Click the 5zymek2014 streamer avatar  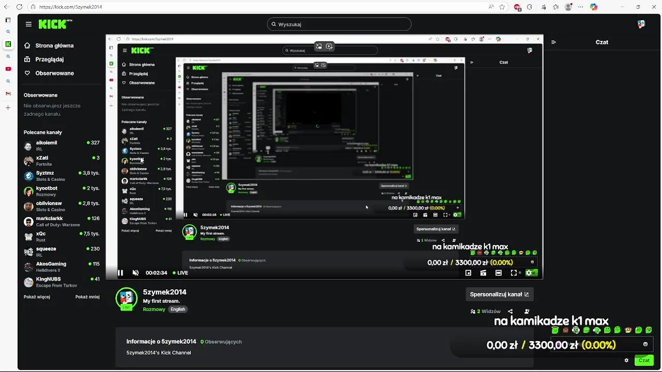point(126,298)
